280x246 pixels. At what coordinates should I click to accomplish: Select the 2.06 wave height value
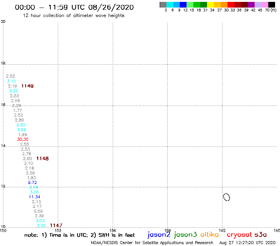tap(16, 101)
